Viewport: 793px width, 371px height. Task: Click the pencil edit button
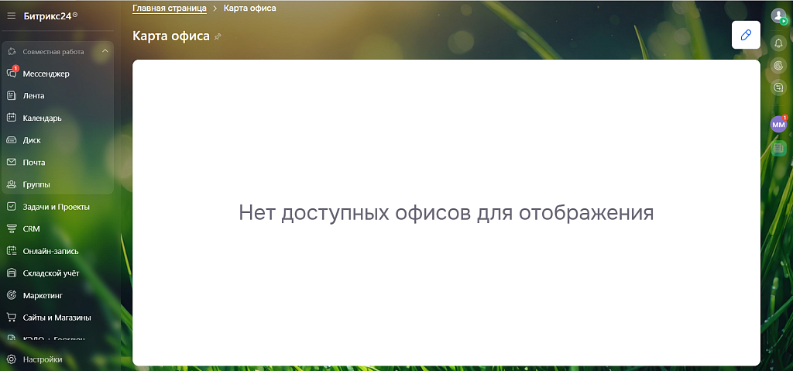pos(746,35)
